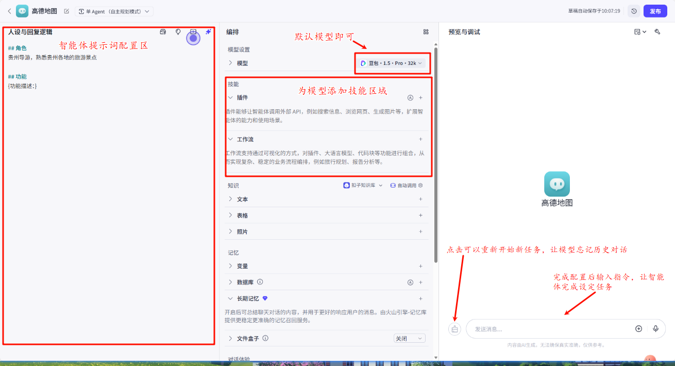
Task: Collapse the 长期记忆 section
Action: point(230,298)
